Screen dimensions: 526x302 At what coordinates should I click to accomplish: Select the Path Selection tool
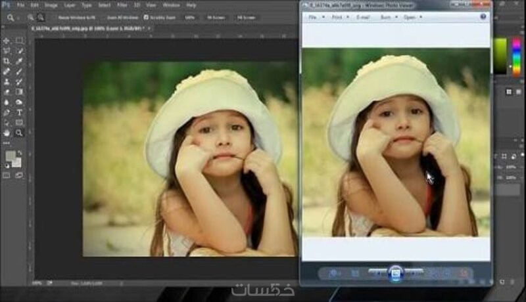7,123
